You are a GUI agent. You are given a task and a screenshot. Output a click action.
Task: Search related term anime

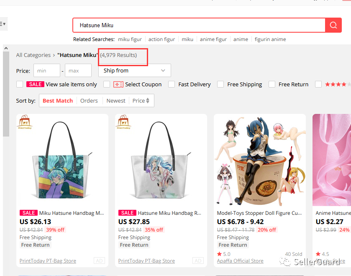click(241, 39)
